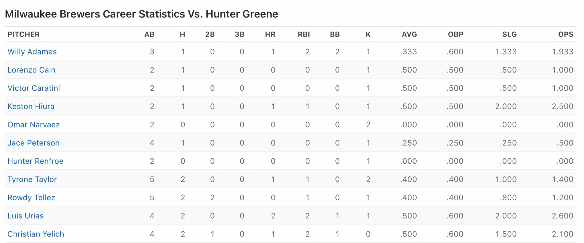
Task: Sort by the AB column header
Action: click(x=149, y=34)
